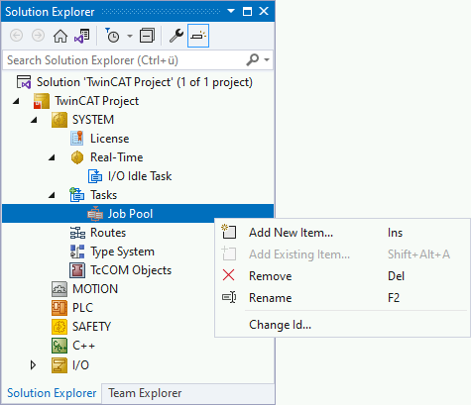Viewport: 471px width, 405px height.
Task: Expand the I/O node
Action: coord(33,365)
